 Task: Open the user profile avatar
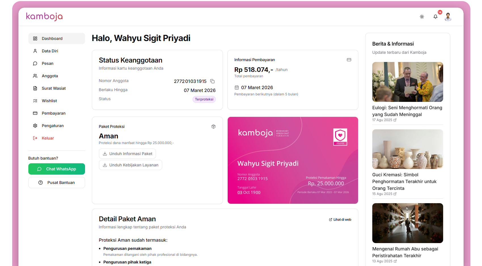tap(448, 17)
